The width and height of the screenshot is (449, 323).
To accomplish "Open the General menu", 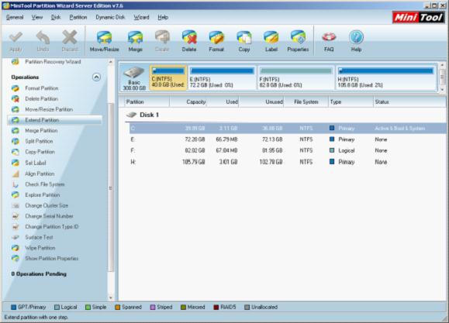I will click(15, 17).
